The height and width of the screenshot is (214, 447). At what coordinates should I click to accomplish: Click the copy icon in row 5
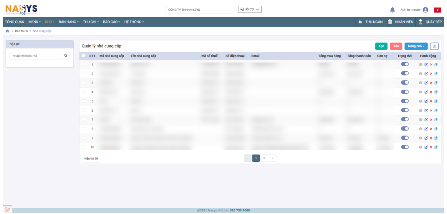[x=436, y=101]
